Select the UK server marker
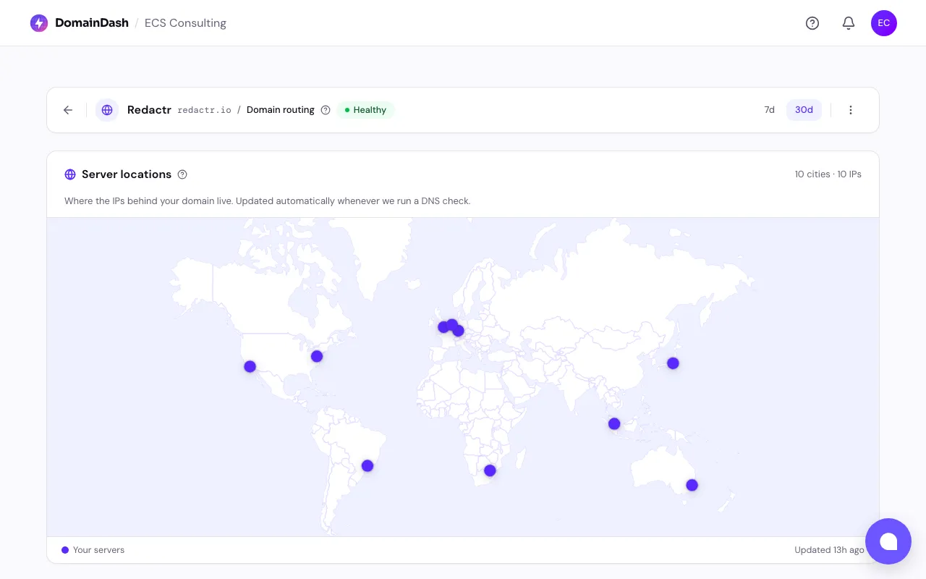 pyautogui.click(x=443, y=327)
